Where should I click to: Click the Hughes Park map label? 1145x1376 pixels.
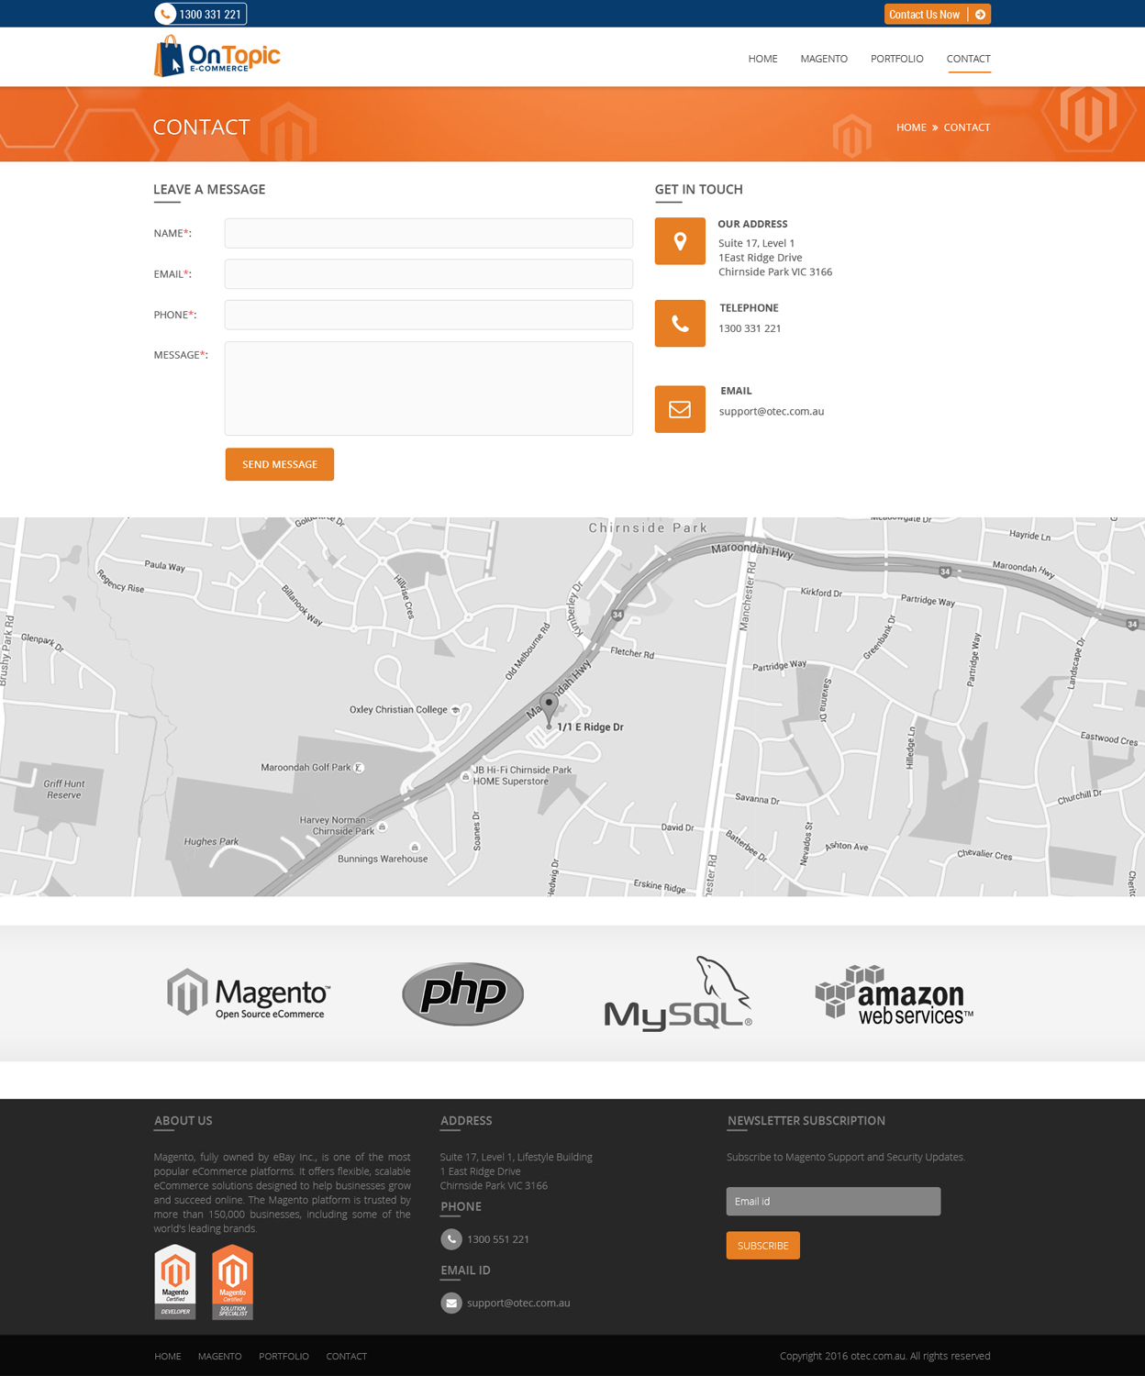pos(211,841)
